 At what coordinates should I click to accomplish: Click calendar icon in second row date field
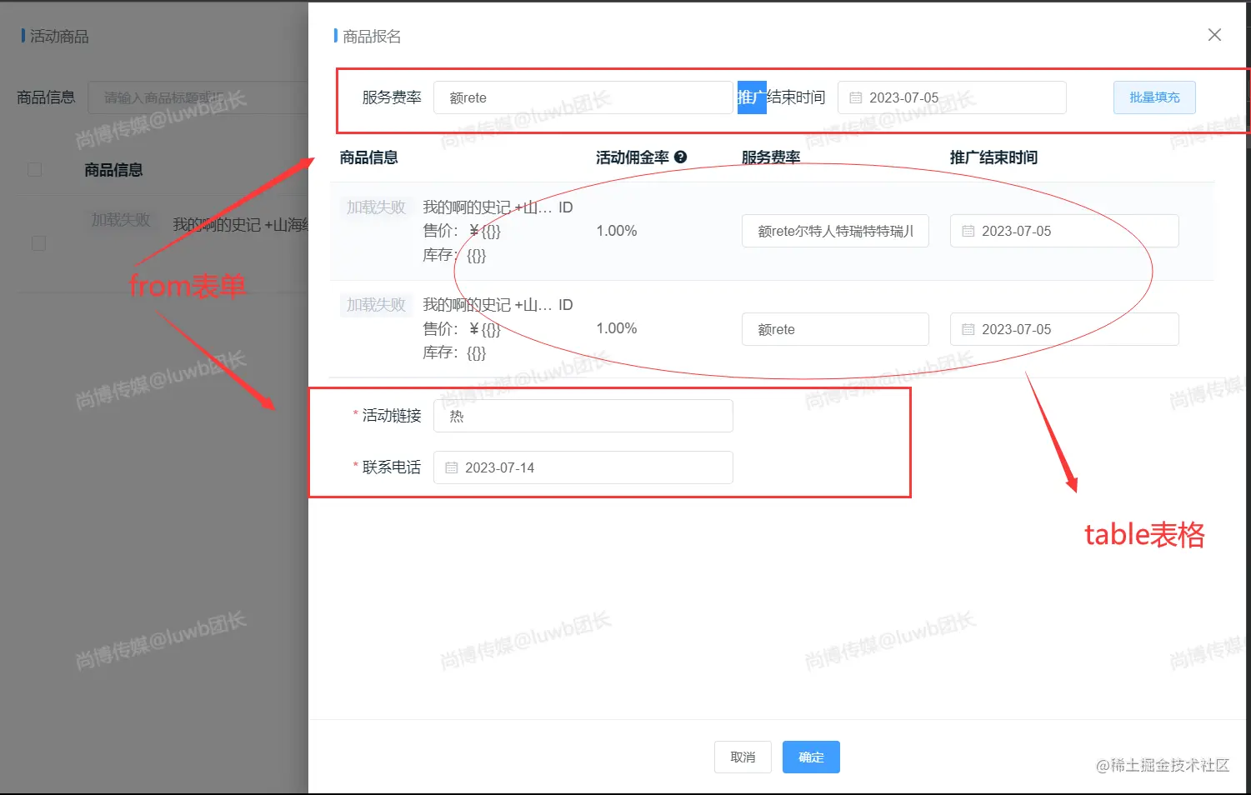tap(968, 330)
